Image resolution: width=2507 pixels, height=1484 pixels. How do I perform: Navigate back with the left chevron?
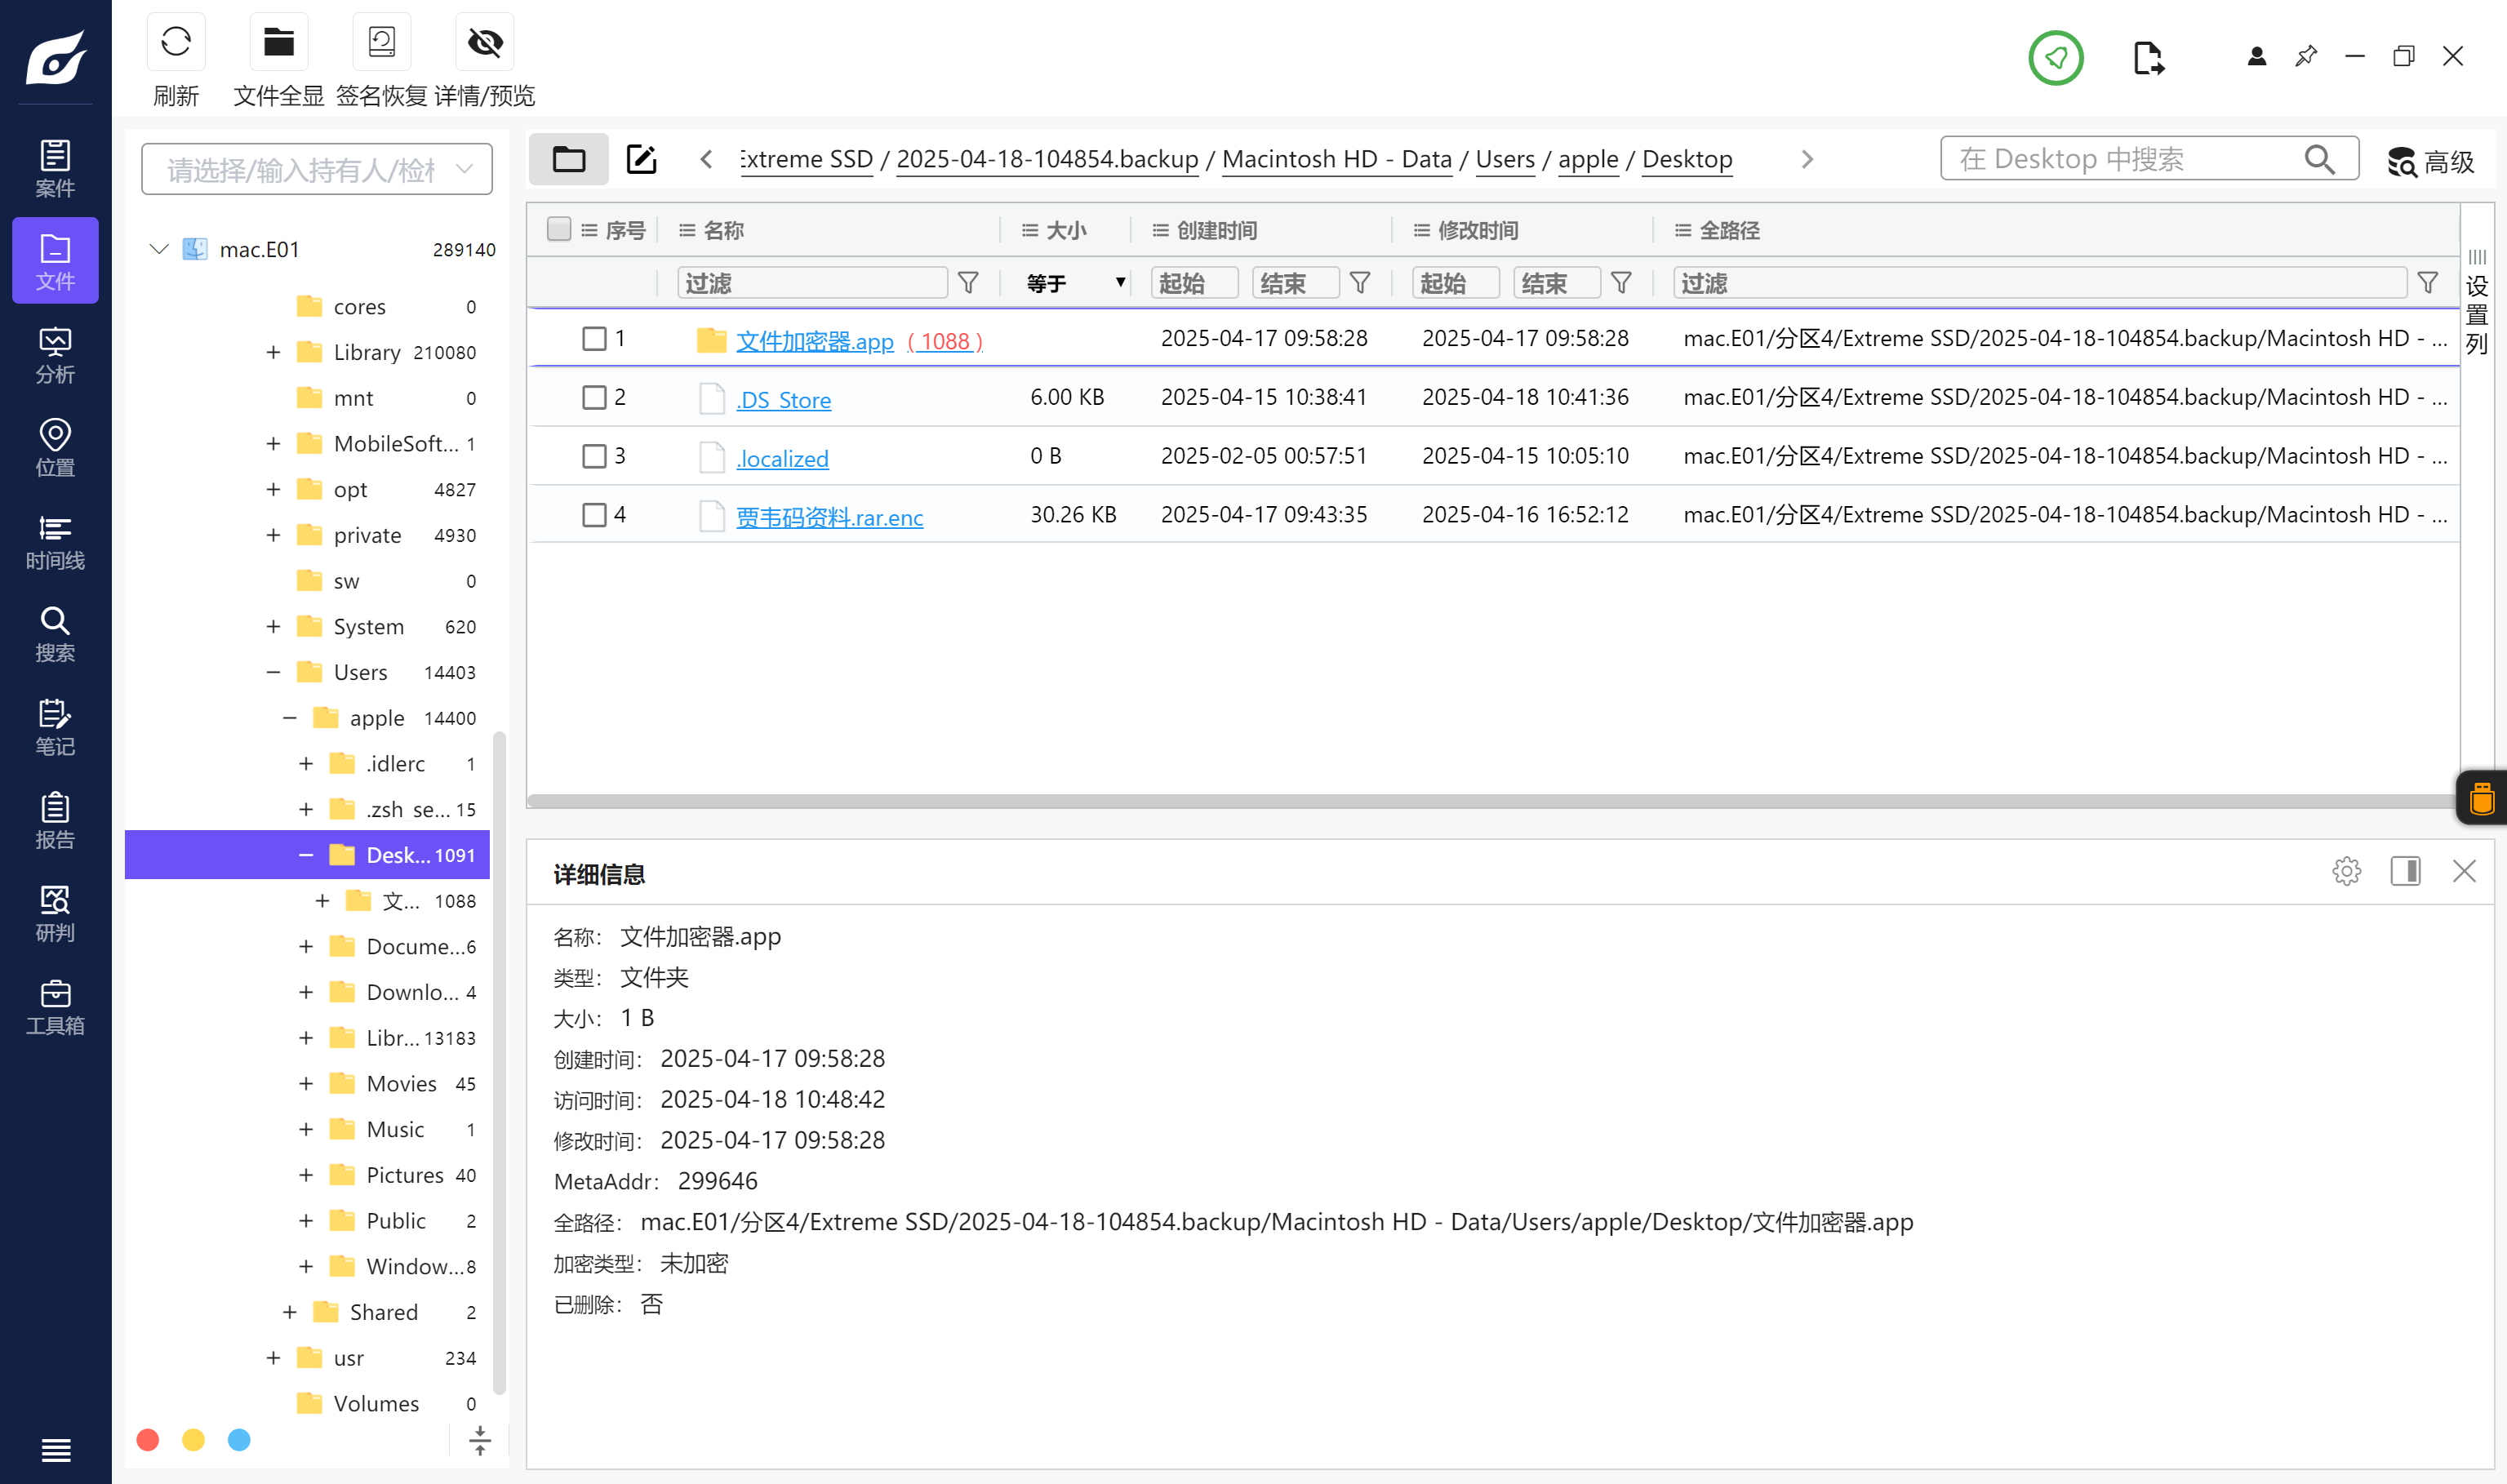(x=706, y=159)
